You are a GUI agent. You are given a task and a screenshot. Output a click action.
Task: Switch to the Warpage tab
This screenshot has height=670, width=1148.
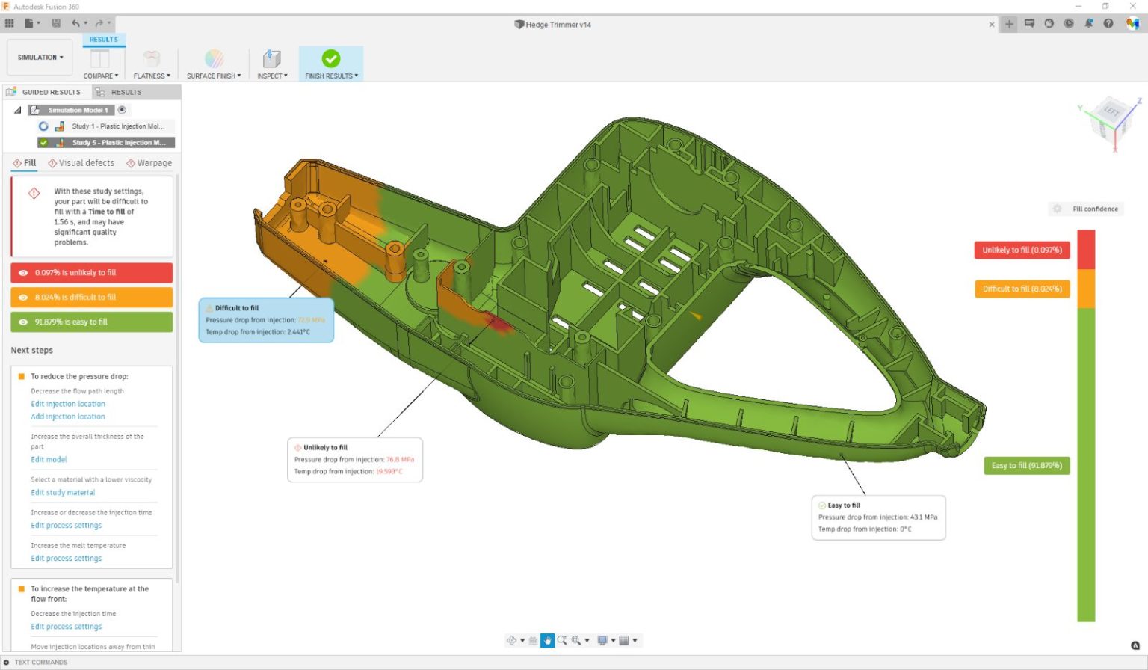coord(149,163)
